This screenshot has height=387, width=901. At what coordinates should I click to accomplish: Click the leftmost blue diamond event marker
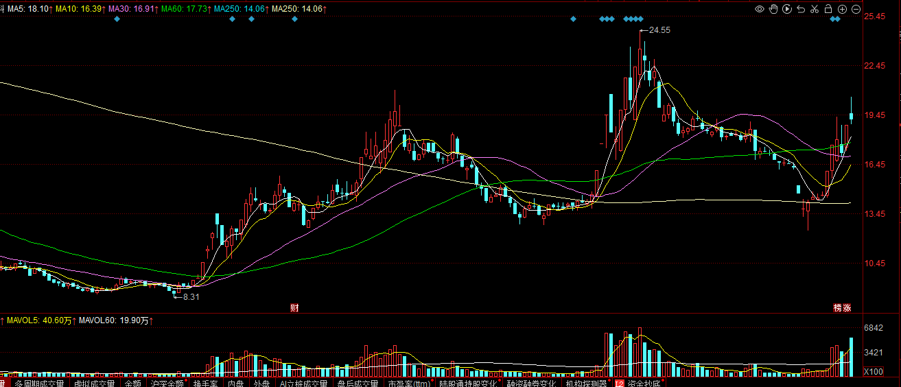[x=117, y=19]
